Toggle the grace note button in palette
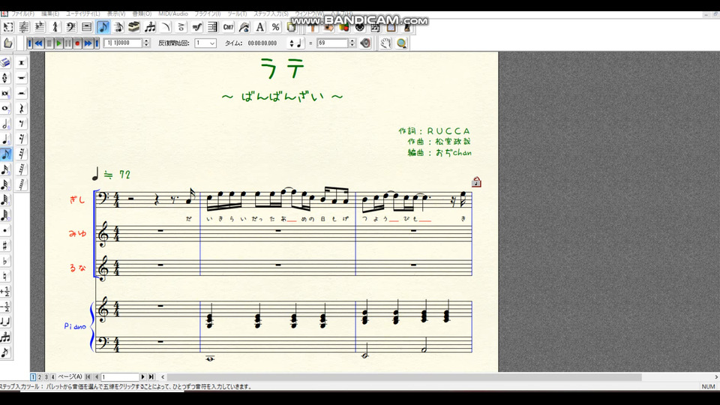The image size is (720, 405). pyautogui.click(x=5, y=352)
